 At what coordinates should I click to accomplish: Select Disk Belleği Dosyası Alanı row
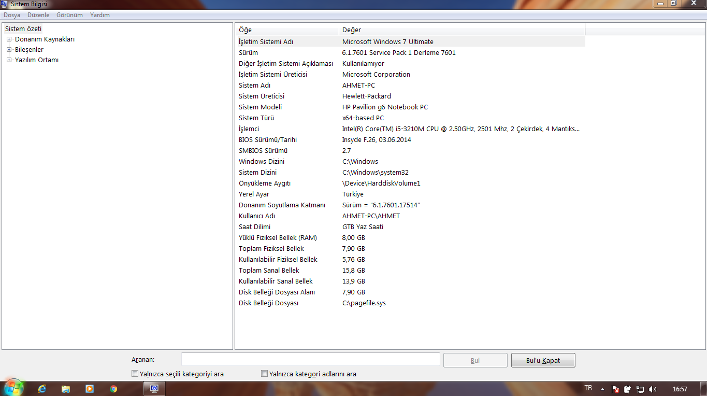(x=410, y=292)
